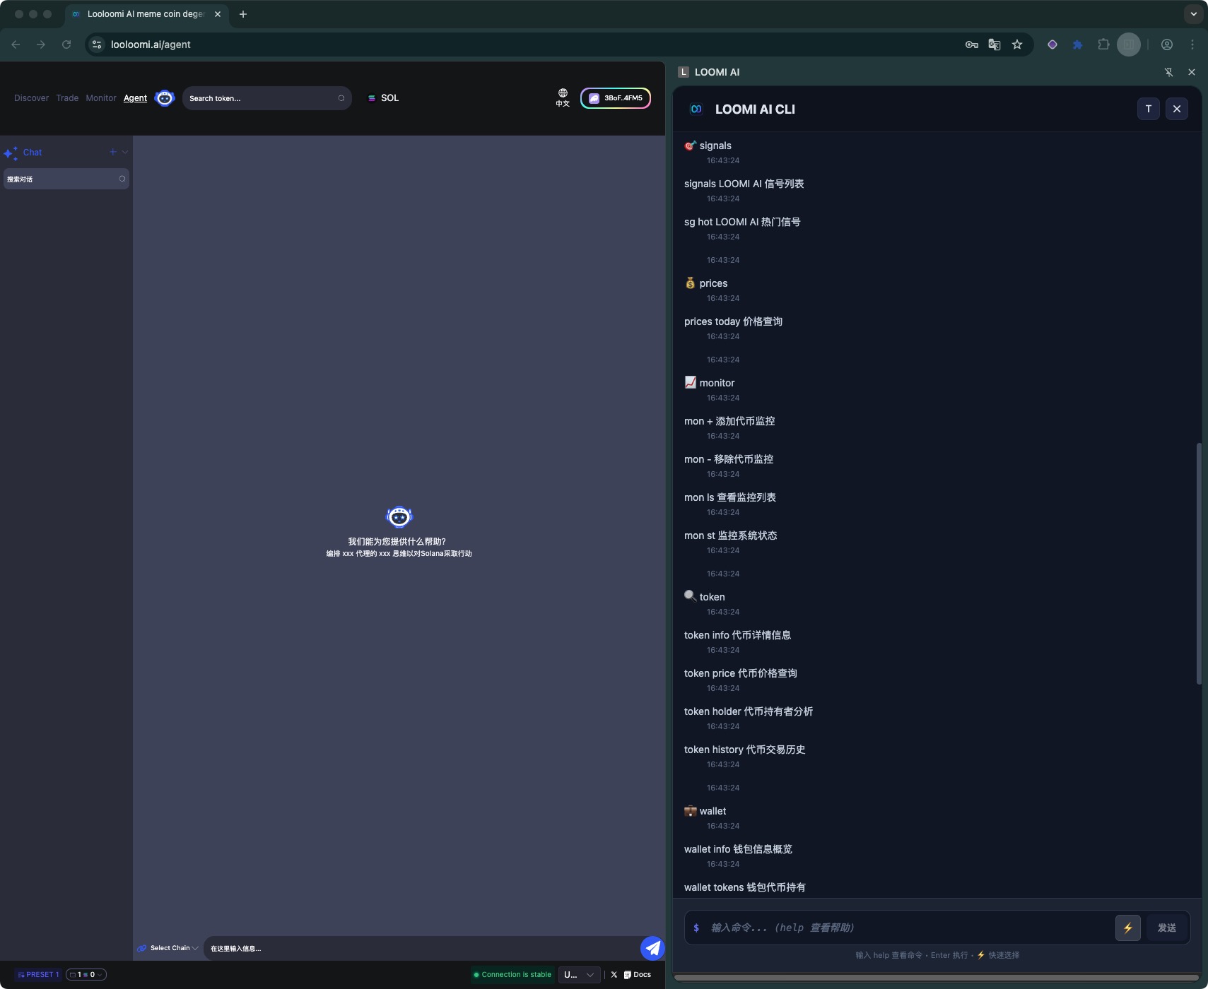Expand the U... dropdown in the status bar

(578, 974)
